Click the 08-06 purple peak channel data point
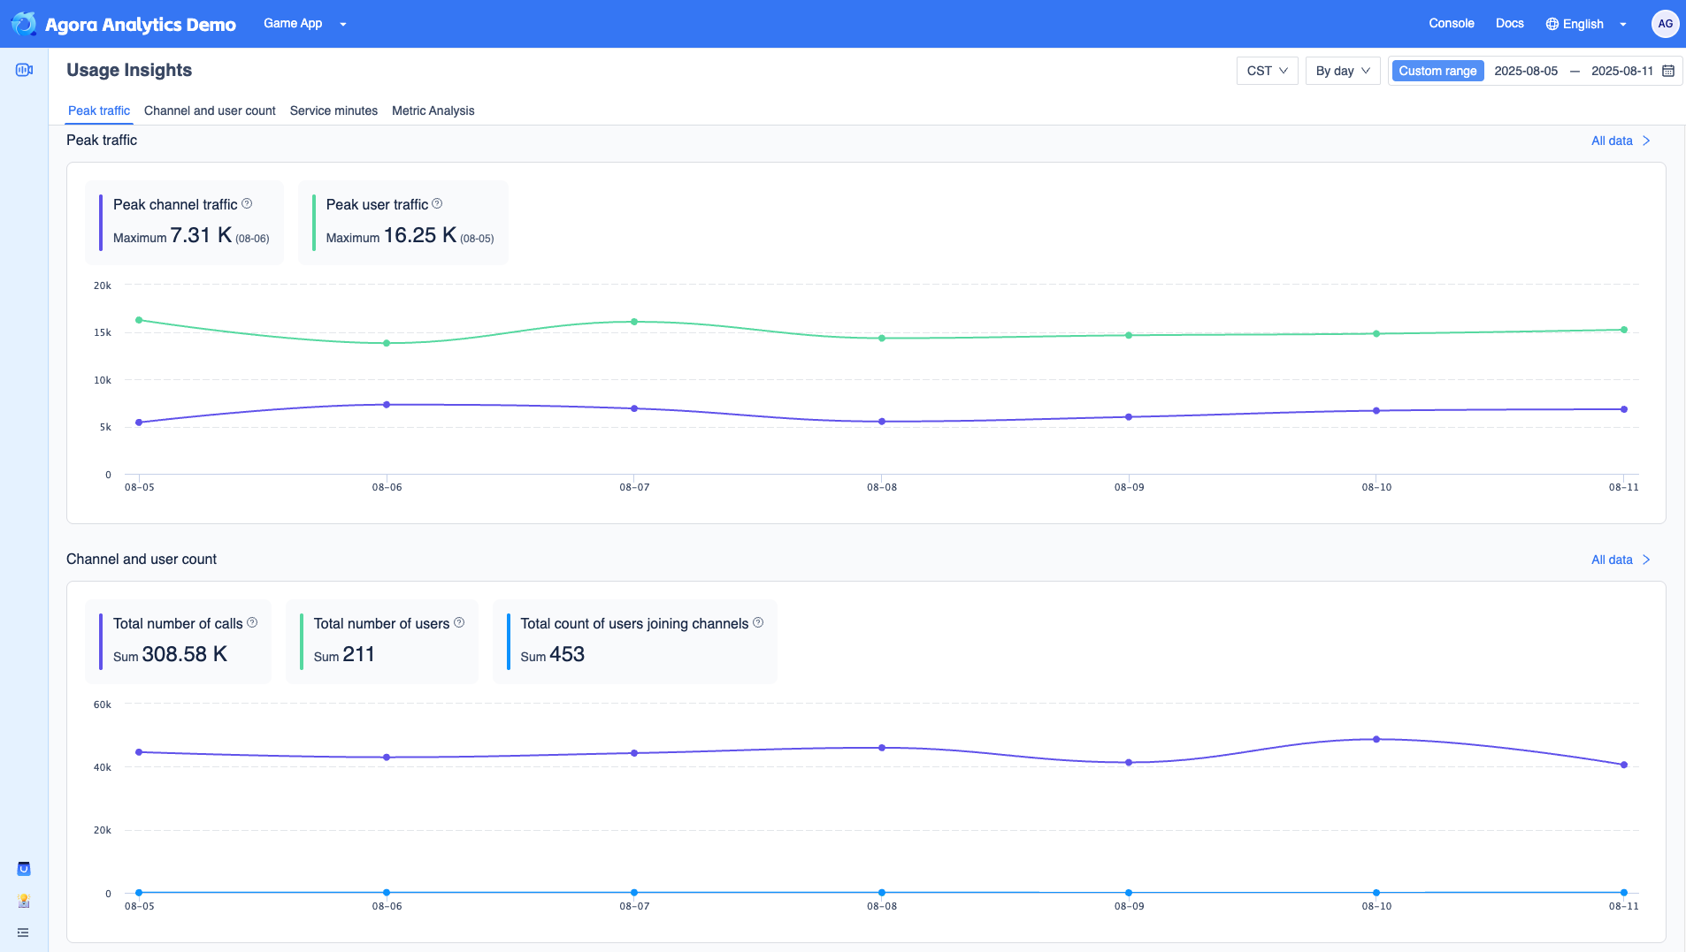This screenshot has height=952, width=1686. (x=387, y=405)
